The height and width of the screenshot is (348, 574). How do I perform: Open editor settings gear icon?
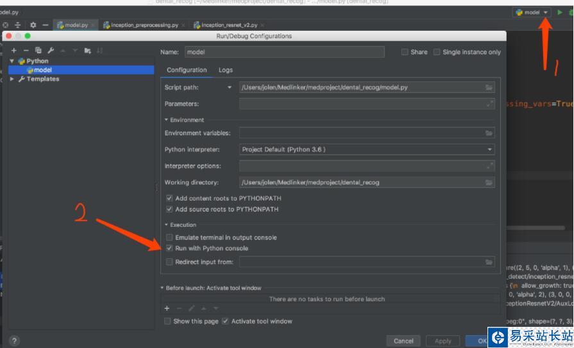tap(33, 25)
